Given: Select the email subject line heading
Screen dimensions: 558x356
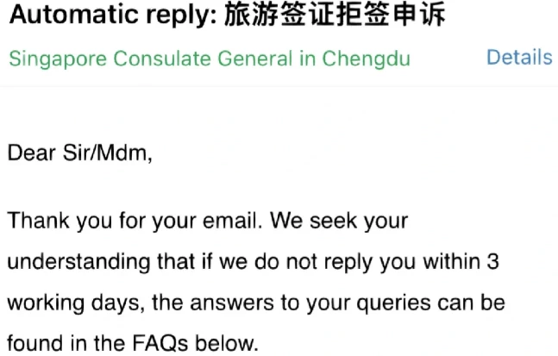Looking at the screenshot, I should coord(227,15).
